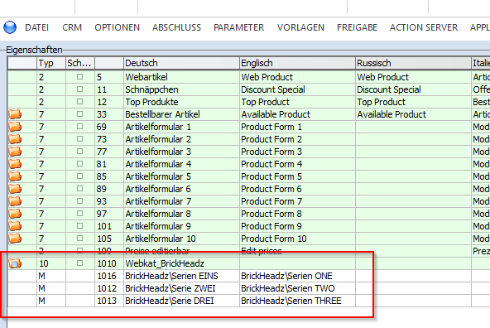Image resolution: width=490 pixels, height=328 pixels.
Task: Toggle checkbox in Webartikel row
Action: (80, 76)
